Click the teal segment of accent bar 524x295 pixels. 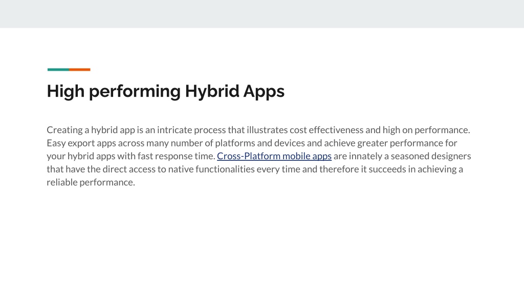[58, 70]
